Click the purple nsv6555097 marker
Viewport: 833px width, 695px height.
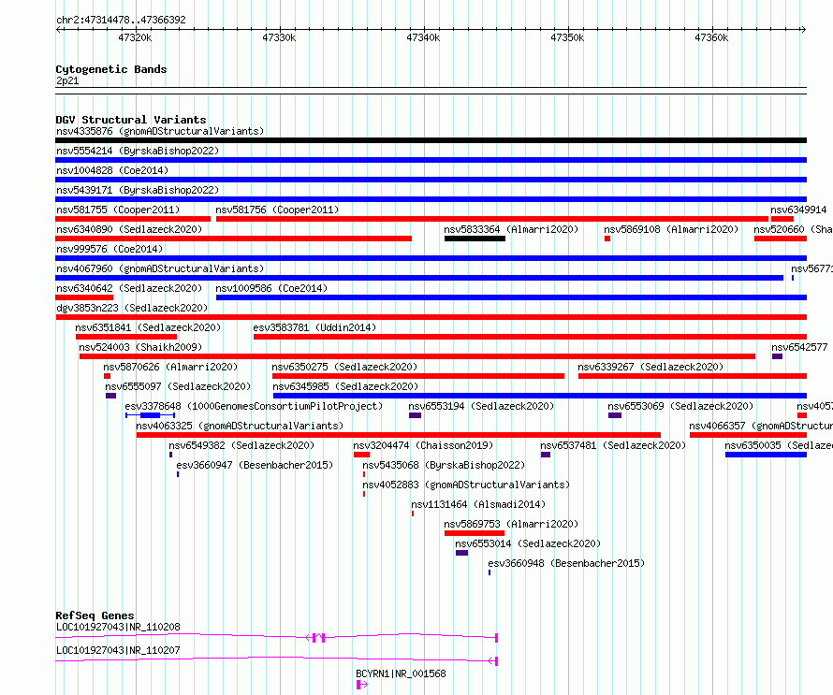(111, 396)
